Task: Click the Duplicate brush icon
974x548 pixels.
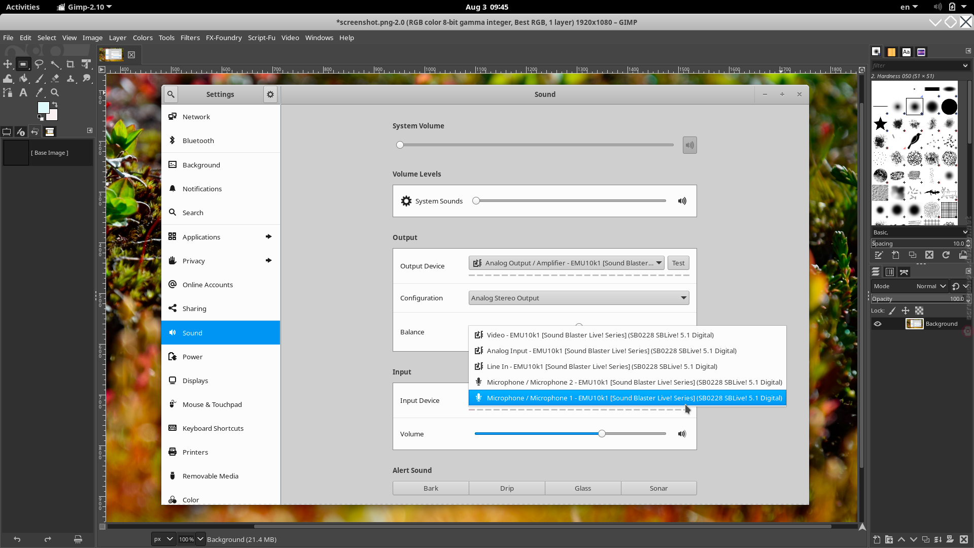Action: tap(913, 255)
